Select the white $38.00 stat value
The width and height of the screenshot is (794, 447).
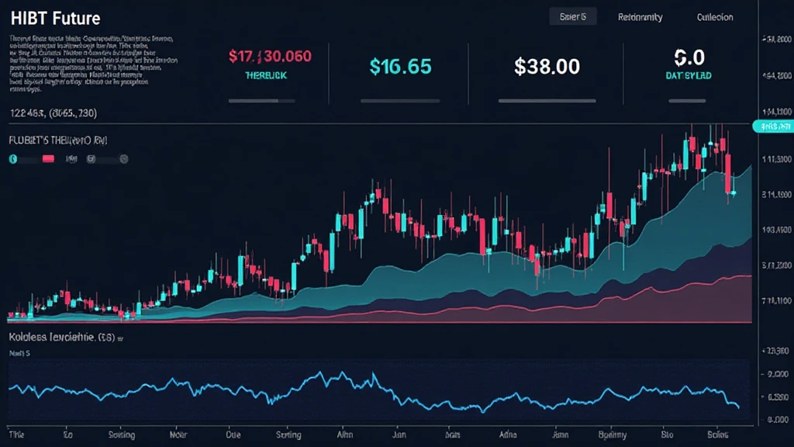[x=547, y=67]
